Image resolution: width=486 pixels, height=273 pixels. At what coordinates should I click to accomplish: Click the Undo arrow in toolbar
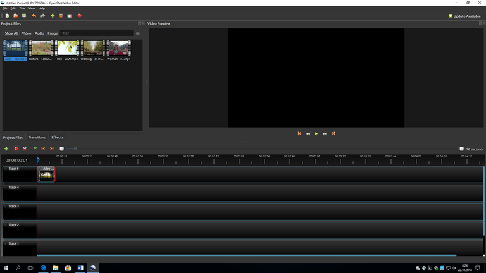[34, 16]
